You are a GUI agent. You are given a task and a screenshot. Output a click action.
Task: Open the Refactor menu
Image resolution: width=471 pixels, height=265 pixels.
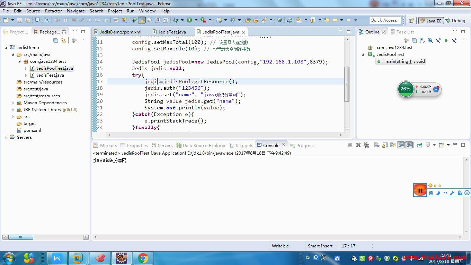pyautogui.click(x=53, y=11)
